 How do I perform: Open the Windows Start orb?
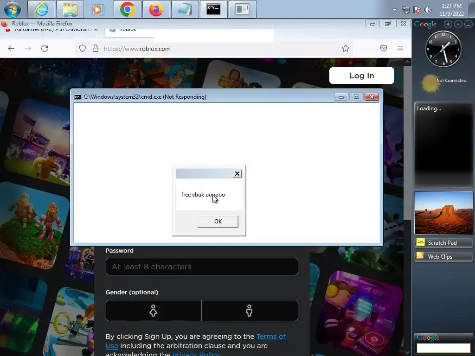(13, 9)
